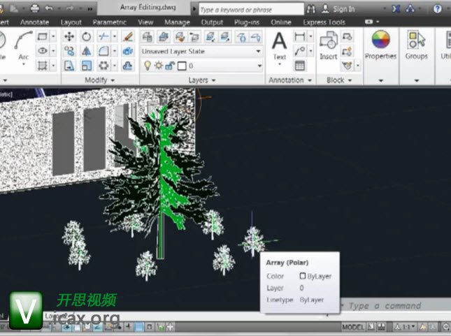The height and width of the screenshot is (336, 451).
Task: Click the Erase tool icon
Action: (x=128, y=37)
